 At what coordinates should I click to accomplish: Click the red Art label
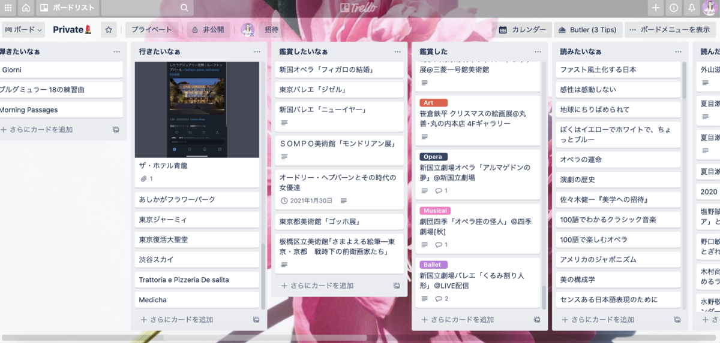[433, 103]
